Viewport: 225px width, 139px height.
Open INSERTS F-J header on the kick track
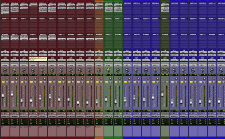(5, 19)
